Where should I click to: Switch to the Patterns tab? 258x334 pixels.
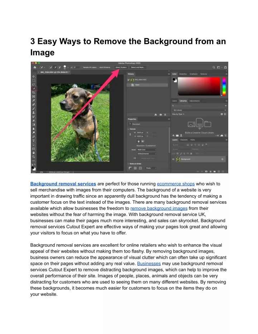[204, 74]
